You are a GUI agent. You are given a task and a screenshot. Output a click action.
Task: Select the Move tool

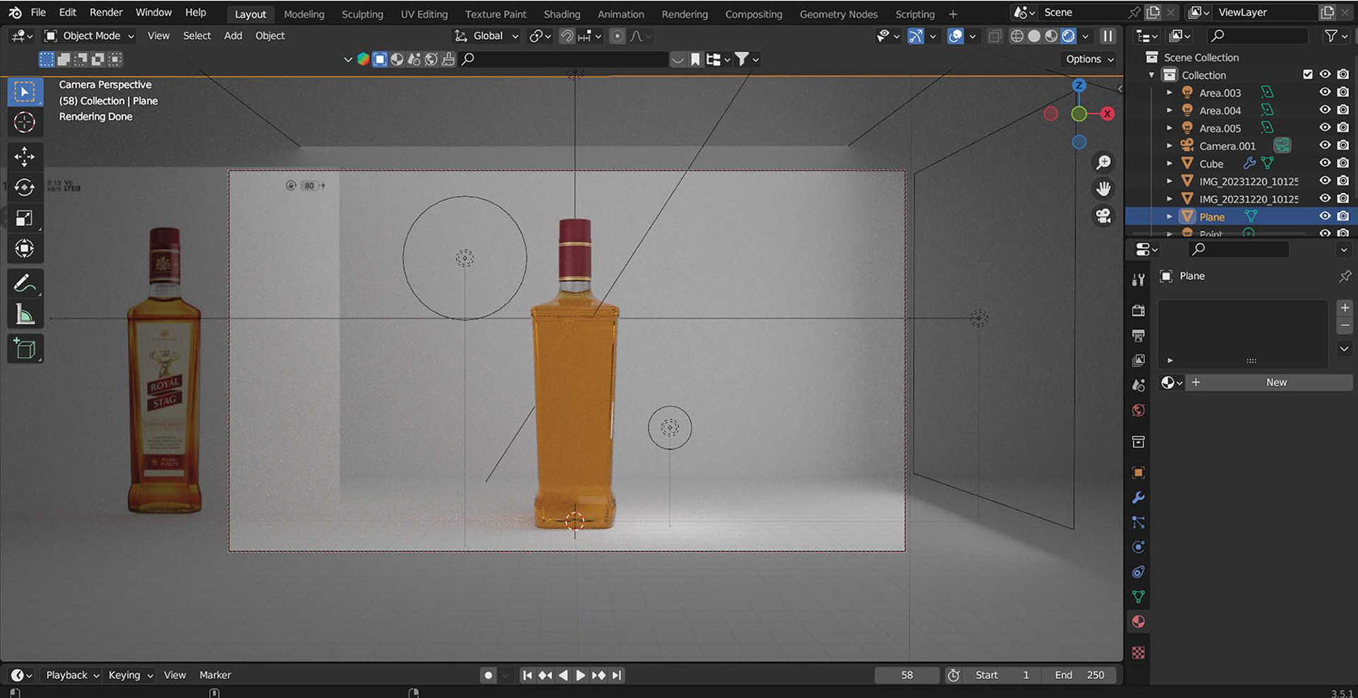[25, 156]
